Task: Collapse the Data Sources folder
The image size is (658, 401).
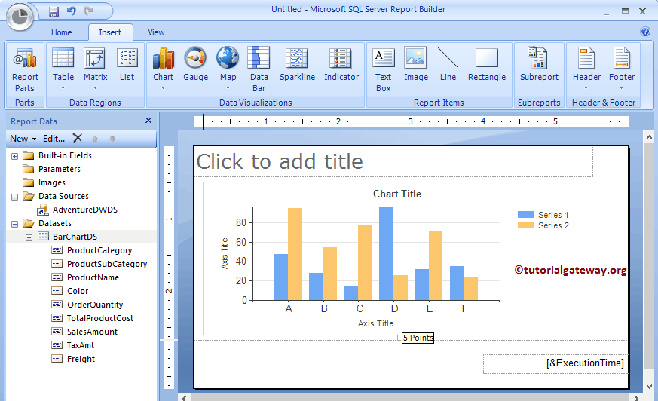Action: (x=14, y=197)
